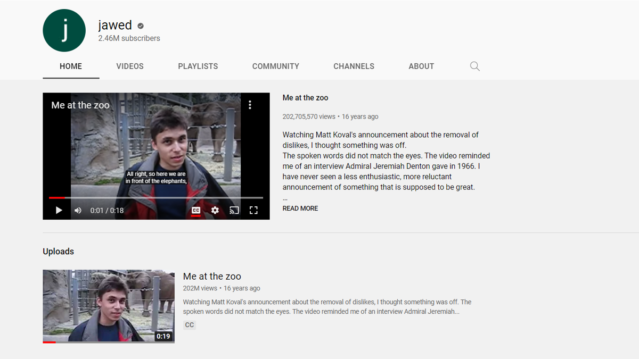Open the Channels tab
The width and height of the screenshot is (639, 359).
pos(354,66)
